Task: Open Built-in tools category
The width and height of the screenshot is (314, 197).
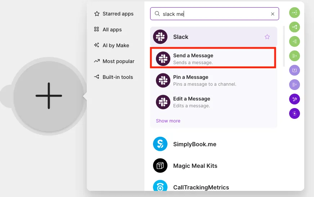Action: coord(113,77)
